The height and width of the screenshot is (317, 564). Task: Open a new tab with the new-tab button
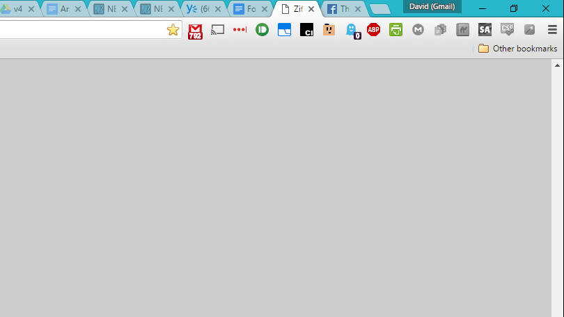[x=379, y=9]
